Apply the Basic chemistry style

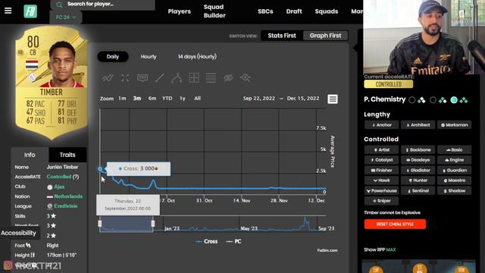coord(455,150)
